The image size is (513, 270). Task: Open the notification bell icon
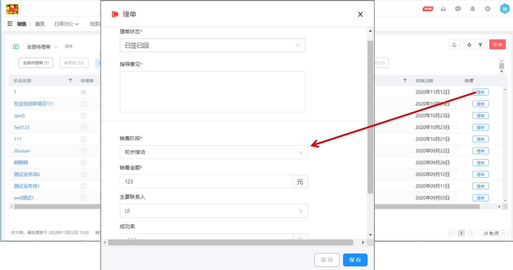[x=473, y=9]
